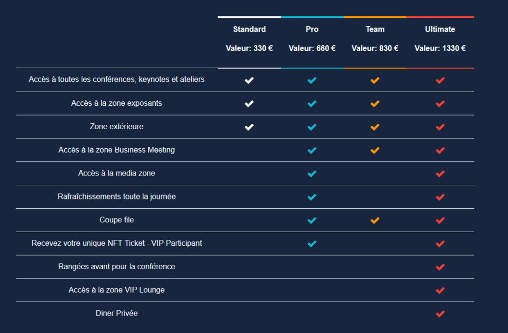The image size is (508, 333).
Task: Click the Team checkmark for Business Meeting zone
Action: click(375, 151)
